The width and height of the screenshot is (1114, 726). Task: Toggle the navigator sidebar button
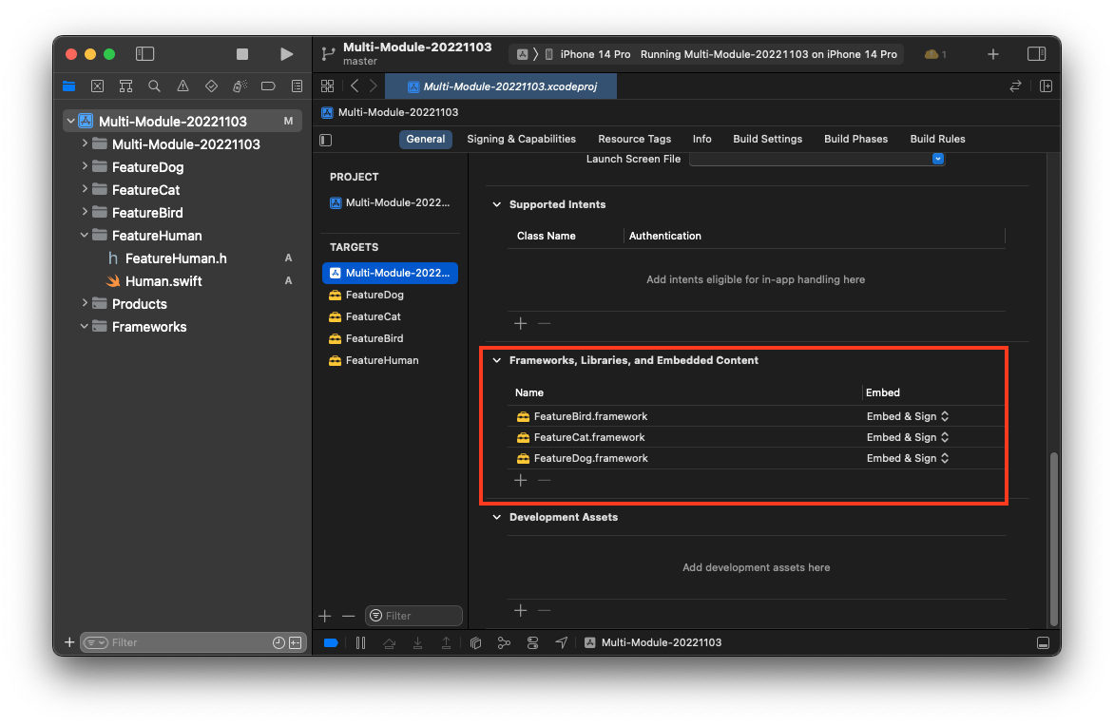pos(144,54)
